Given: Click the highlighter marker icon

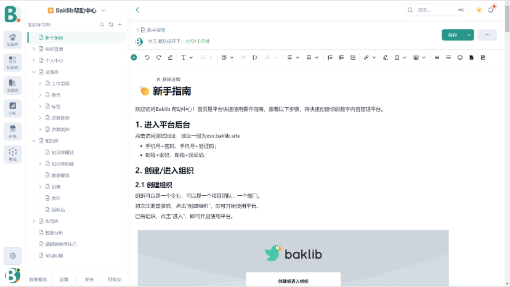Looking at the screenshot, I should click(x=385, y=57).
